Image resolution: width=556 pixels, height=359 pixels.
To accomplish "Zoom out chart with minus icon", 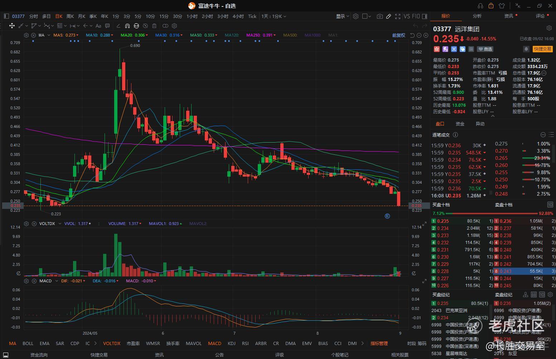I will pyautogui.click(x=419, y=35).
